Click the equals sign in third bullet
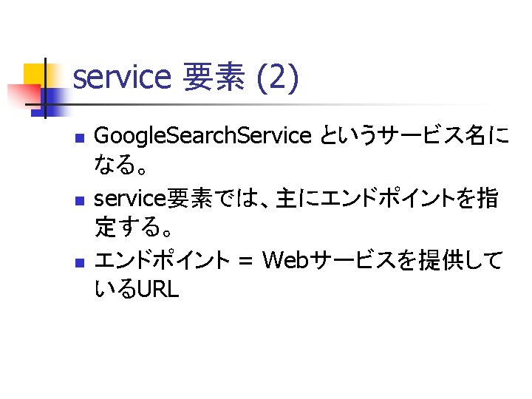Screen dimensions: 532x399 click(x=245, y=262)
